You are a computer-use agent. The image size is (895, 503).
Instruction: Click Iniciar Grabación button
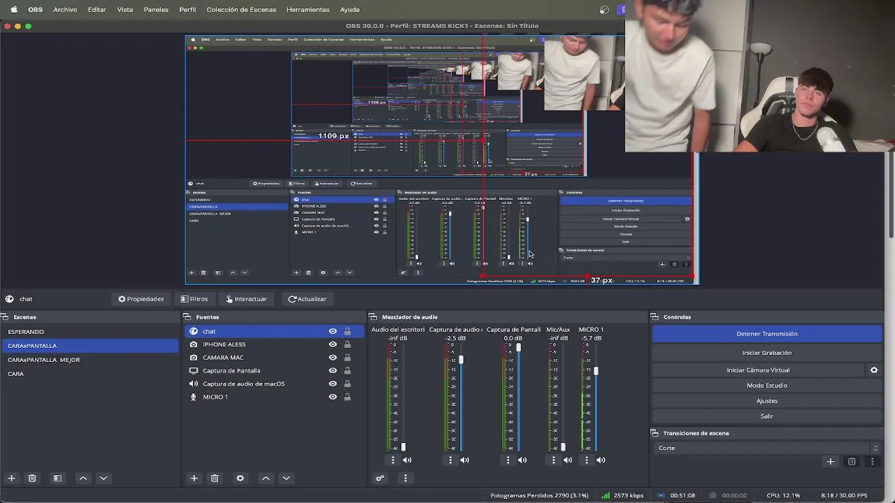click(x=767, y=353)
